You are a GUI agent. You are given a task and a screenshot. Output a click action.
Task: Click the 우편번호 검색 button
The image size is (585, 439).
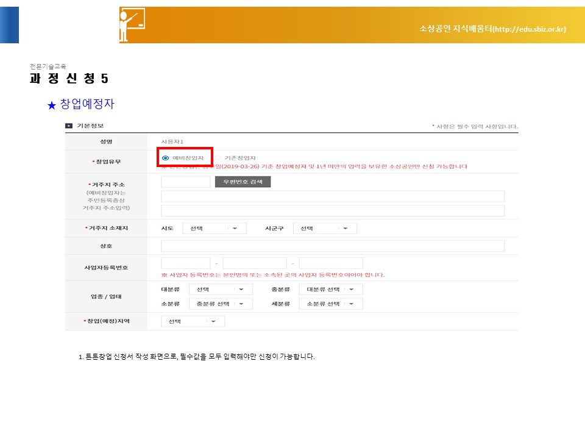243,182
